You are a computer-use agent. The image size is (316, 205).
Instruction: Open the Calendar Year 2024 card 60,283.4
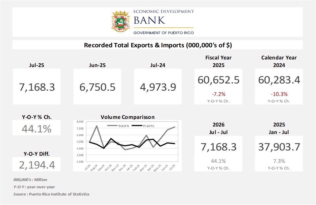point(279,80)
